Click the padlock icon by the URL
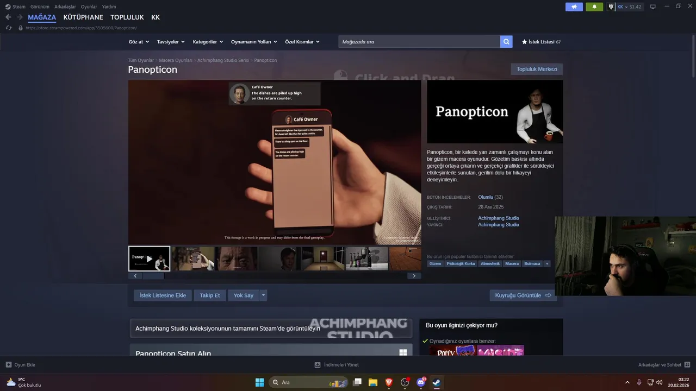This screenshot has height=391, width=696. coord(21,28)
